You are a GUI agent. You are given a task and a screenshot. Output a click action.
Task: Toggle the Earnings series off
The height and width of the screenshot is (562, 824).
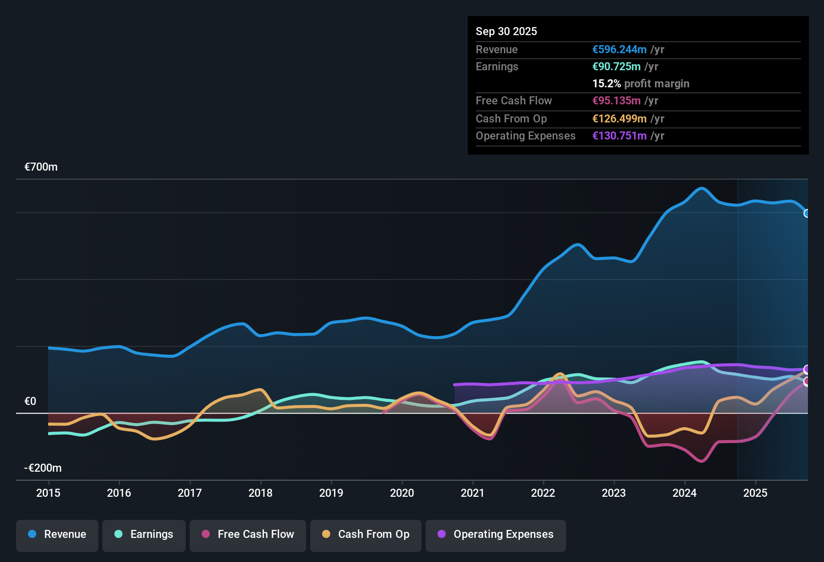pos(144,534)
